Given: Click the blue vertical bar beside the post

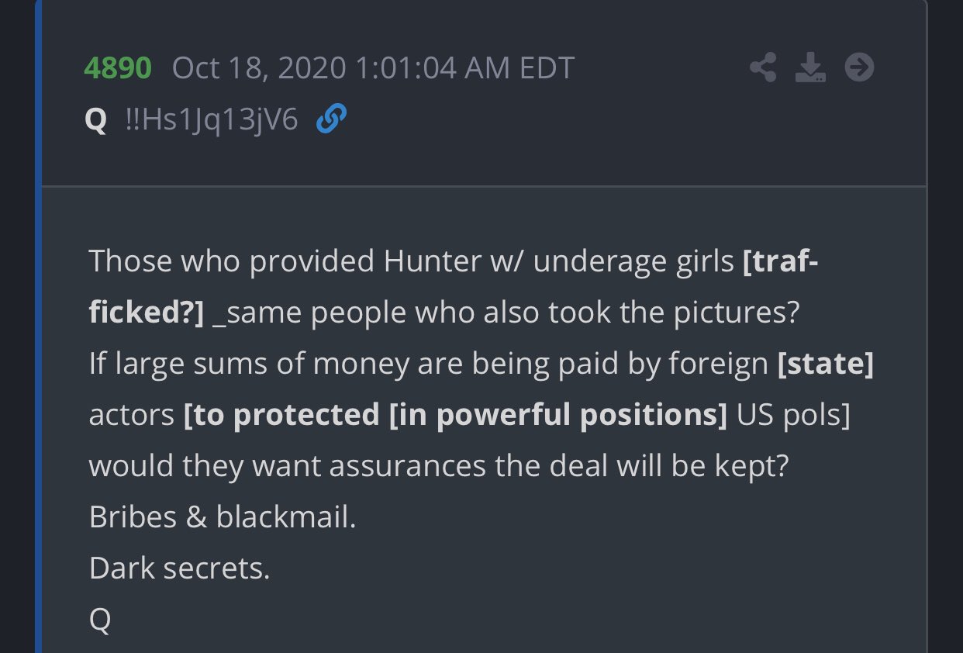Looking at the screenshot, I should tap(38, 326).
